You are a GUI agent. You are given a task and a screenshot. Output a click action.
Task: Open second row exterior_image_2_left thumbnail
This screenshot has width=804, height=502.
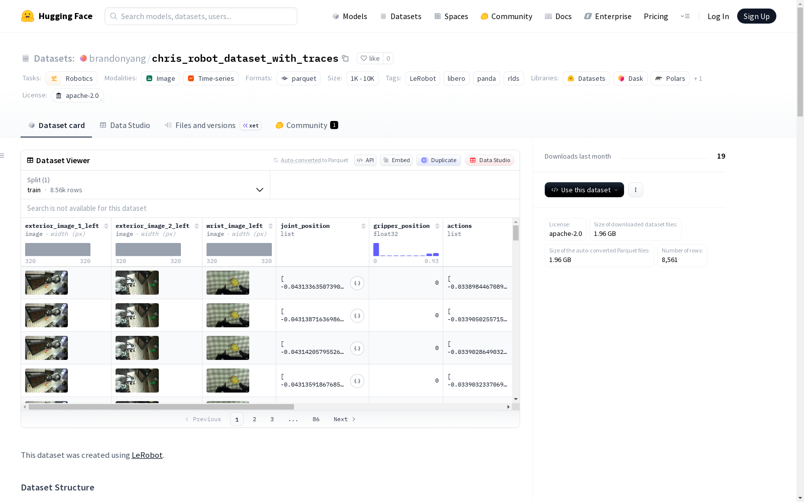tap(137, 315)
